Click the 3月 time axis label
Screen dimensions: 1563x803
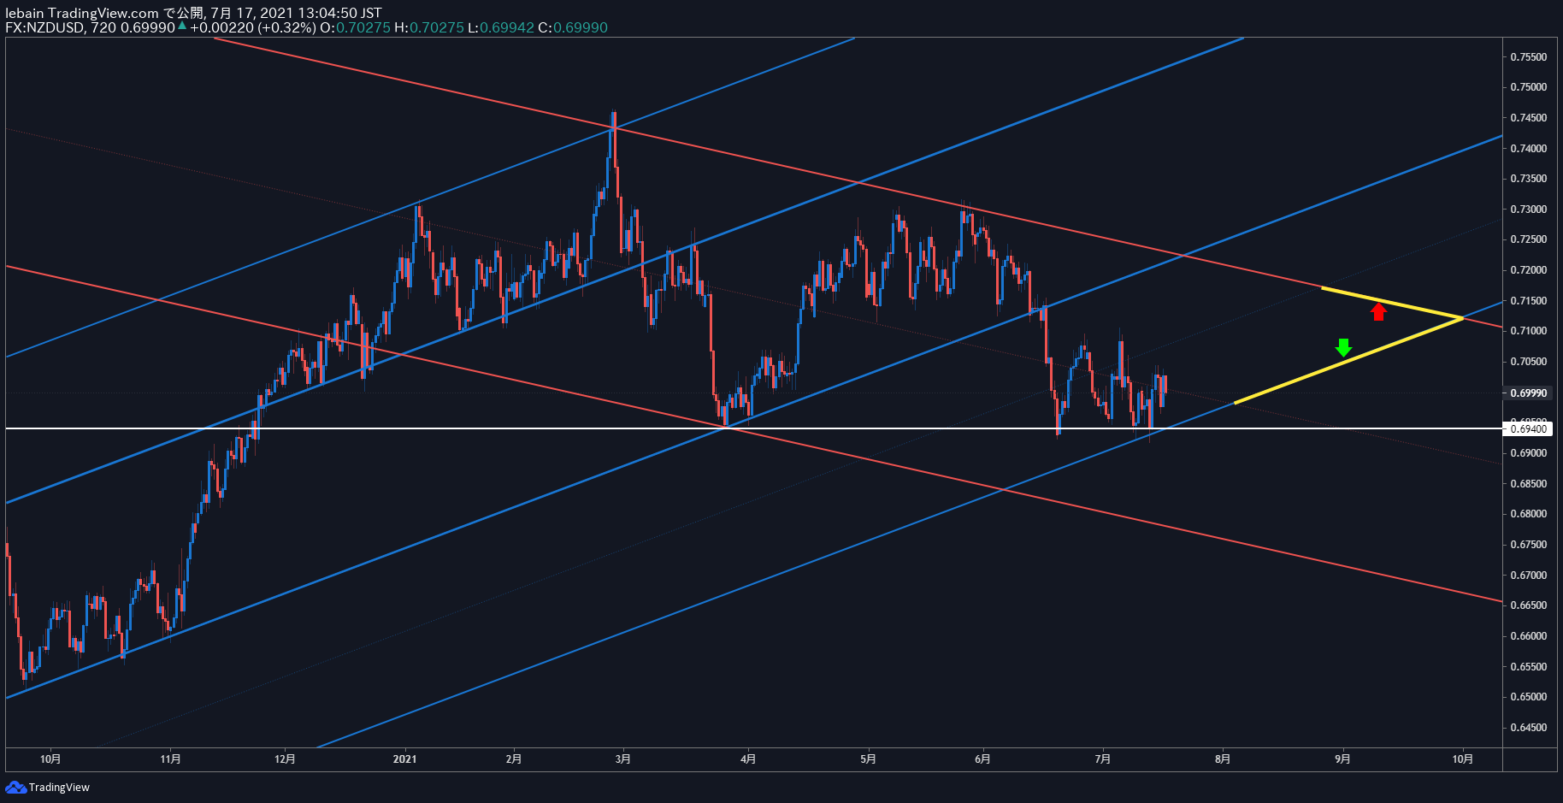pos(623,759)
